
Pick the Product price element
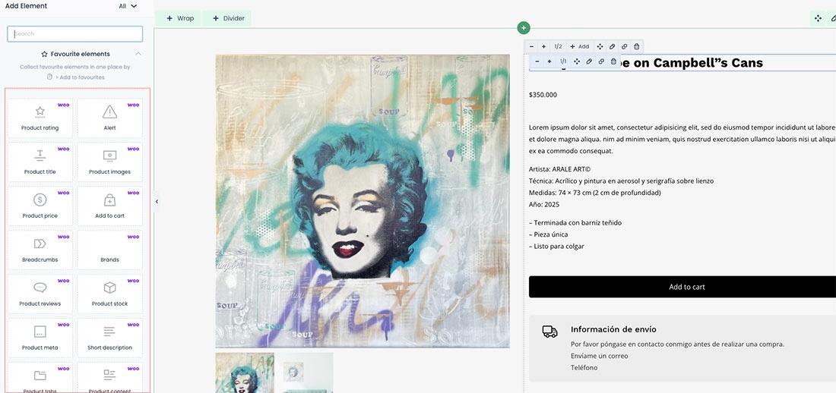40,206
